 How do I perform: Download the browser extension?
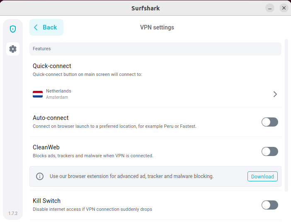click(x=262, y=176)
